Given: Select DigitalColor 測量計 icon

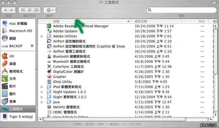Looking at the screenshot, I should click(49, 72).
